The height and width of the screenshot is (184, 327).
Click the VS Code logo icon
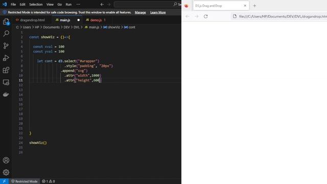pos(5,4)
